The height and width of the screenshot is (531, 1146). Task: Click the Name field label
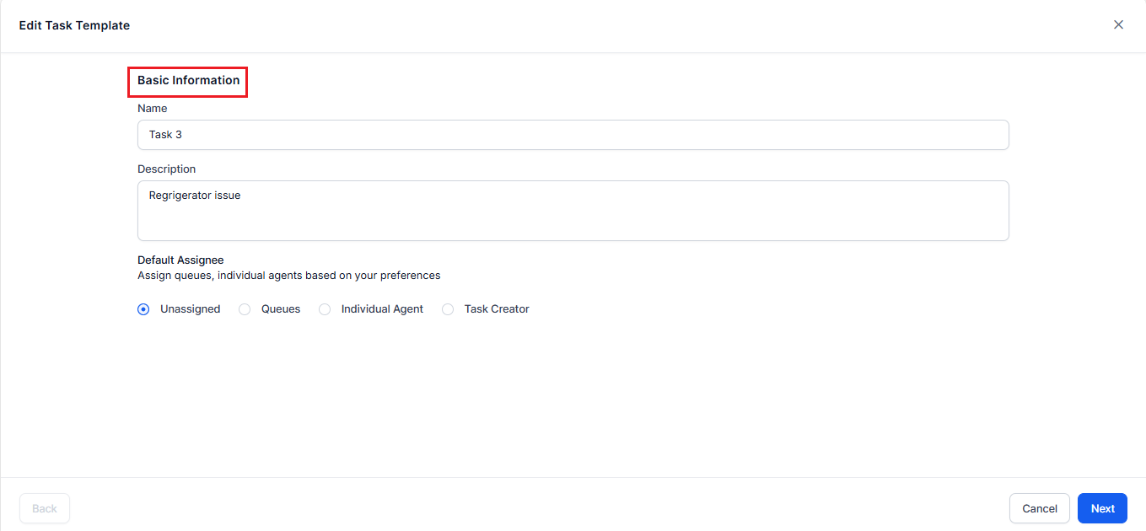153,109
